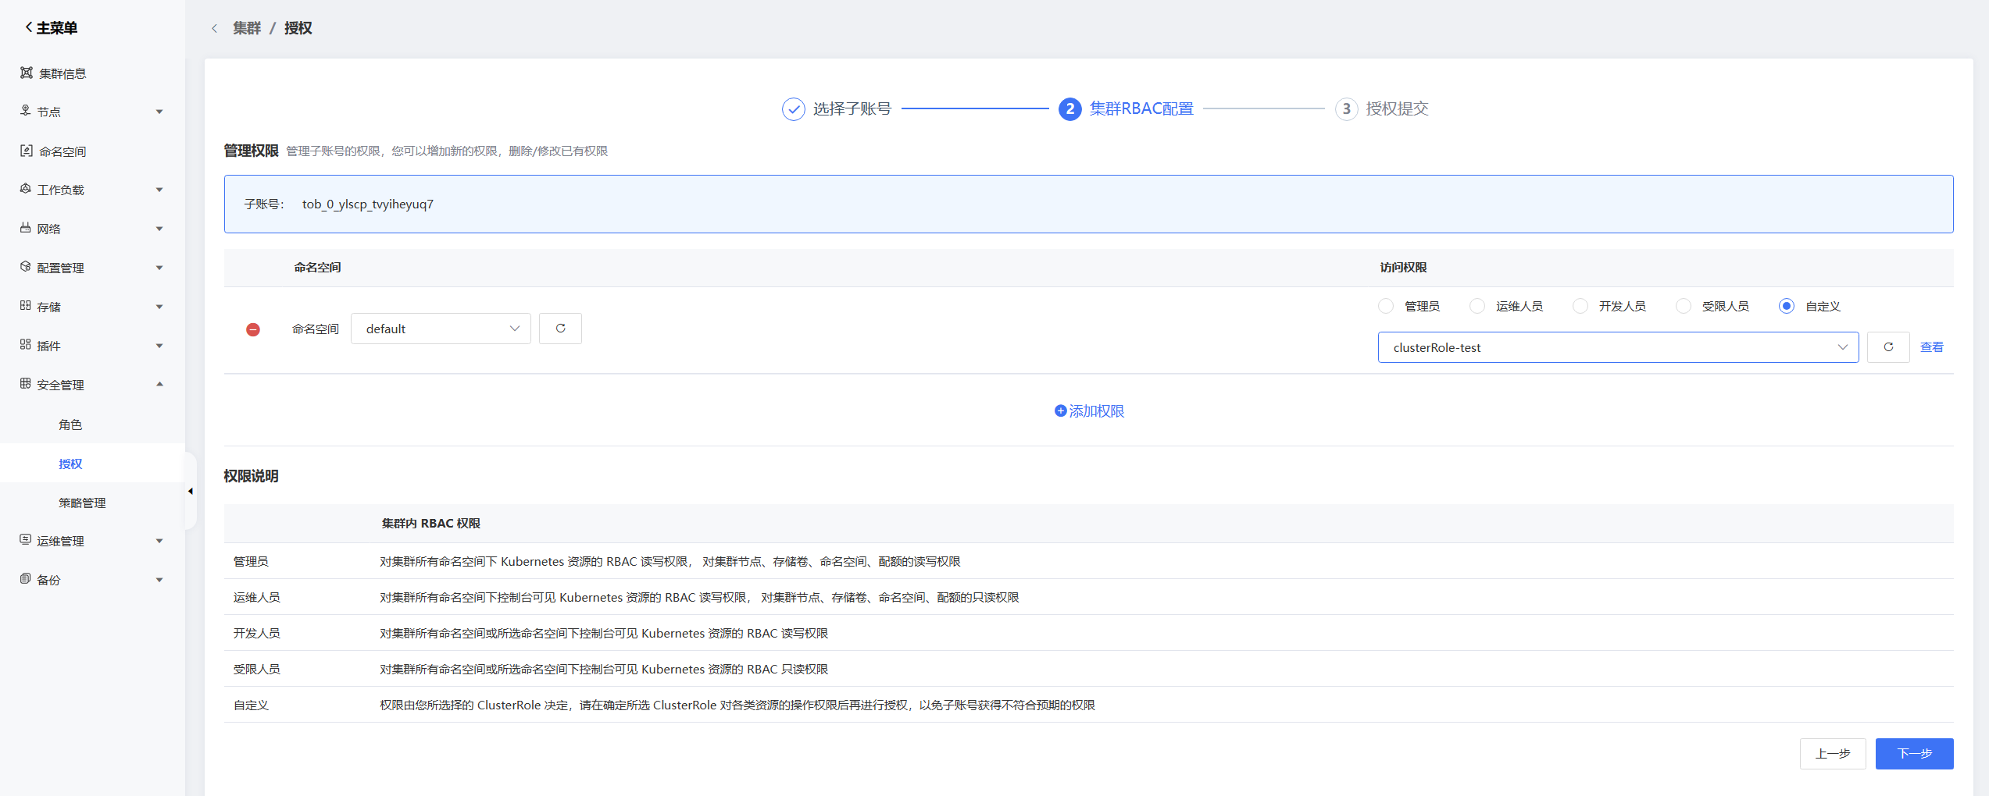Select the 管理员 radio button
This screenshot has width=1989, height=796.
pos(1386,306)
